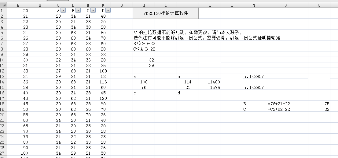Select cell A24 with value 76

[x=18, y=137]
